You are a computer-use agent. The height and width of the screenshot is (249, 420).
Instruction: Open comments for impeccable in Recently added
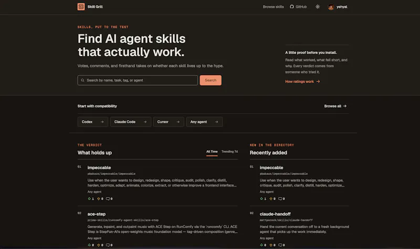point(281,199)
